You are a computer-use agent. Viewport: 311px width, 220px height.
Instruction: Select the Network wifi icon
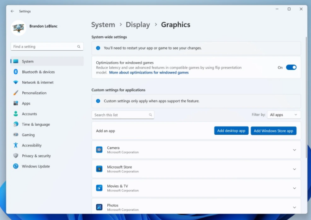point(16,82)
